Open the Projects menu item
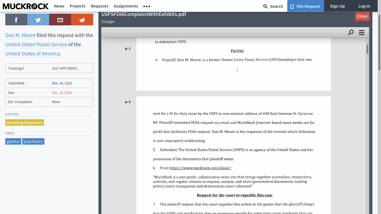This screenshot has width=381, height=214. click(x=78, y=6)
